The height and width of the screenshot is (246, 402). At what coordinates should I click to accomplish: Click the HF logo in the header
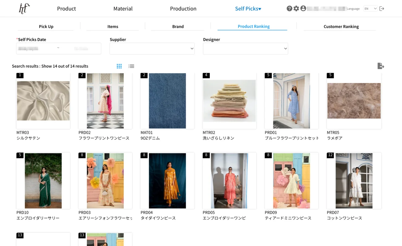tap(24, 8)
